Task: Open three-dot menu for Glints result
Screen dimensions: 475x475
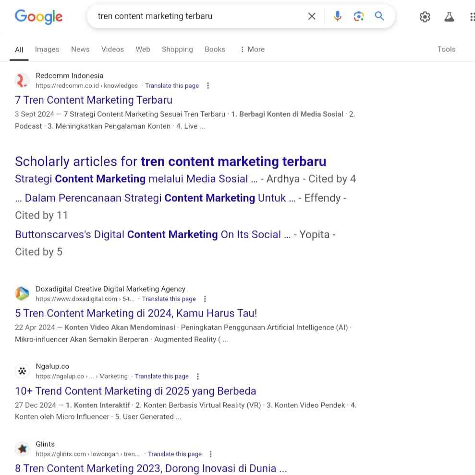Action: 211,454
